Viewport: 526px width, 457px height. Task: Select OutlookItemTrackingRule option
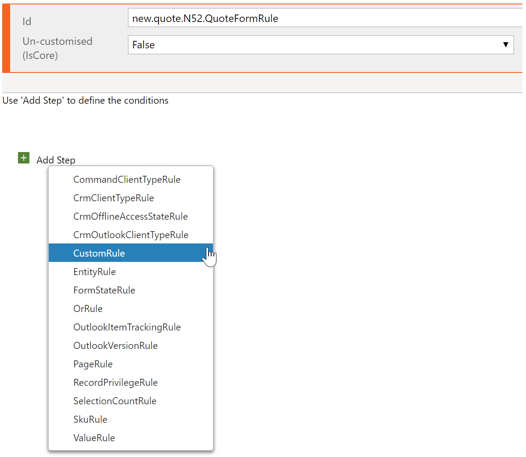point(127,327)
